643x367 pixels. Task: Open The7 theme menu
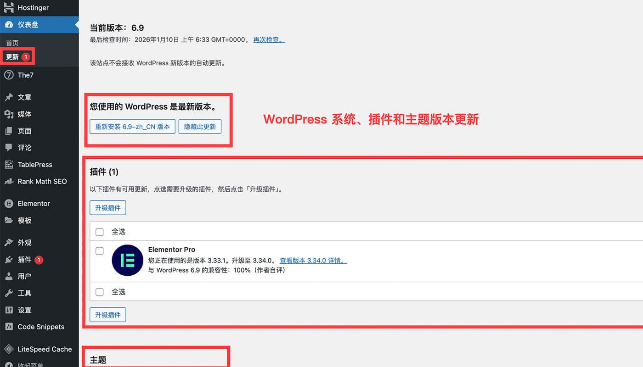[25, 75]
